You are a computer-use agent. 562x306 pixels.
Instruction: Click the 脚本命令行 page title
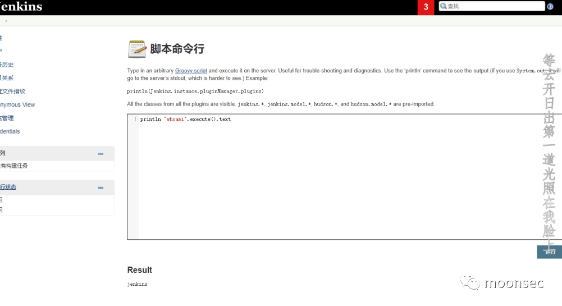click(x=177, y=49)
